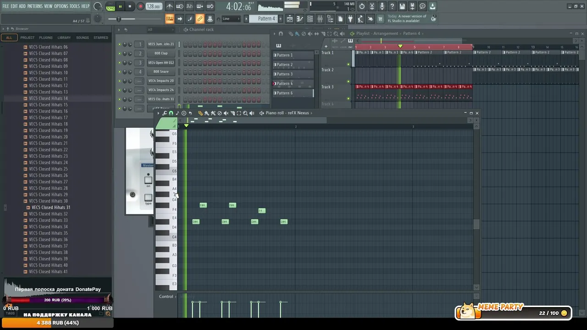Select the VEC5 Jum..icks 21 channel button
Screen dimensions: 587x330
(161, 44)
